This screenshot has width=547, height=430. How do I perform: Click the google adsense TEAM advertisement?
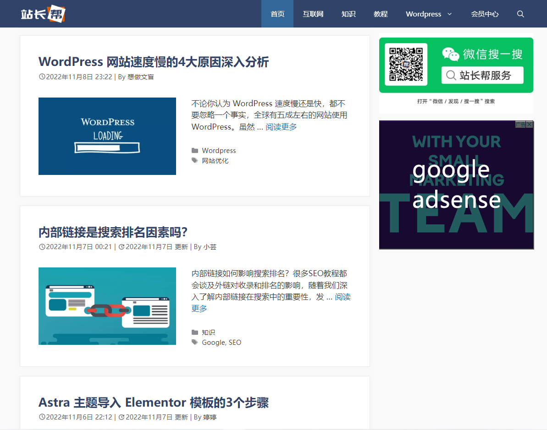pos(456,185)
